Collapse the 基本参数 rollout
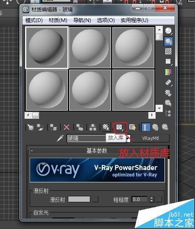This screenshot has width=195, height=229. point(97,151)
